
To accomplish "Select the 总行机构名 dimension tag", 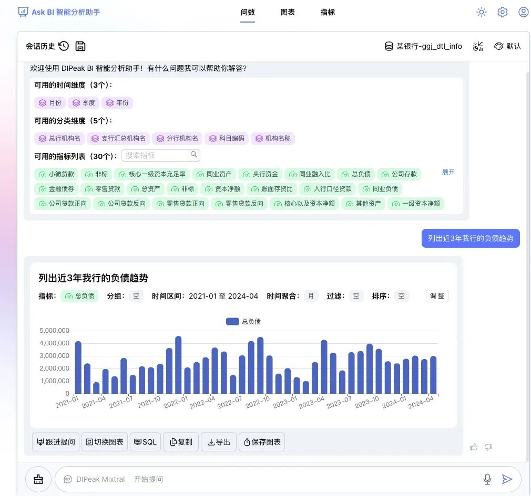I will 59,139.
